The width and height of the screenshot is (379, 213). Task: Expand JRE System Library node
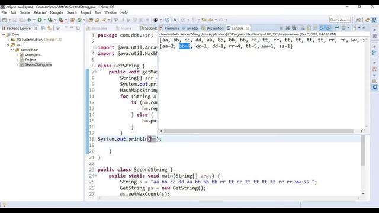8,40
